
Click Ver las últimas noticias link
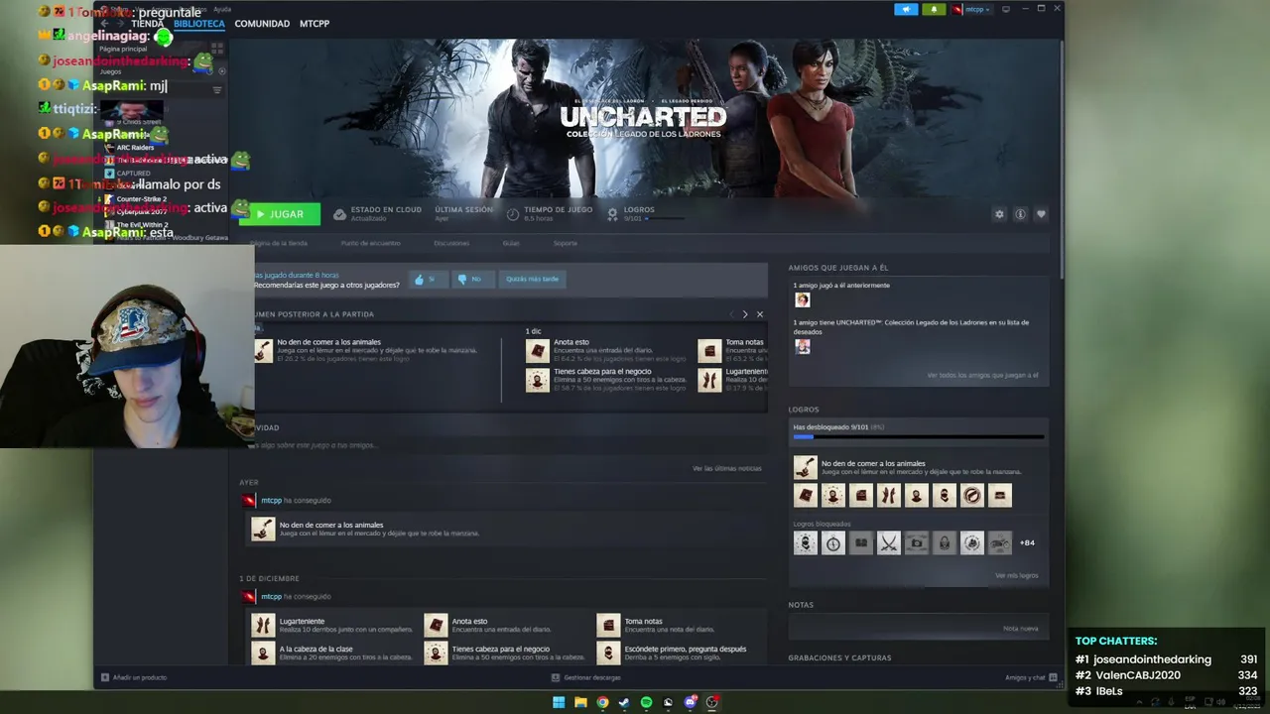(727, 468)
